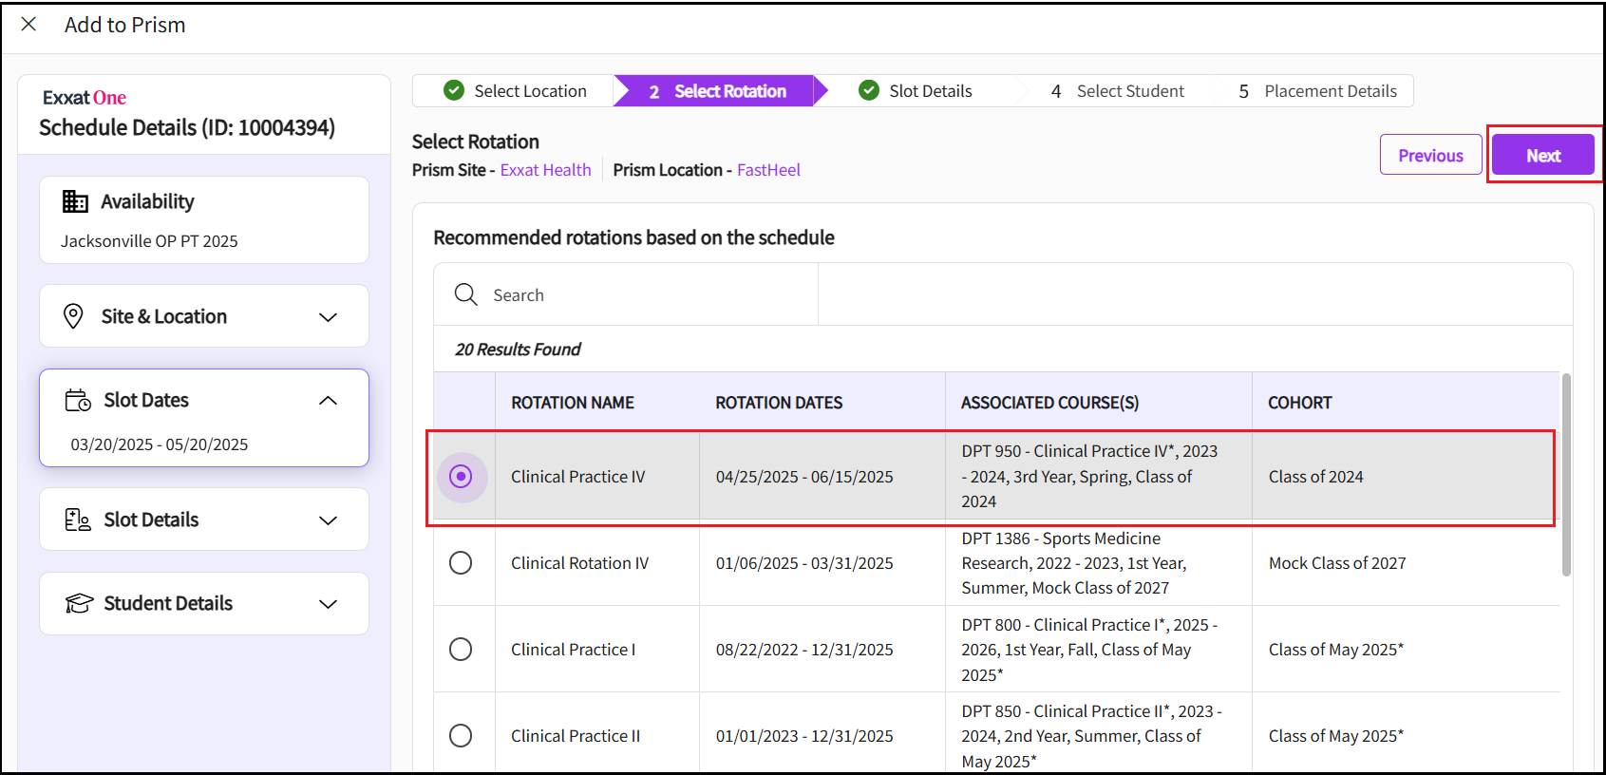Collapse the Slot Dates section
Screen dimensions: 1606x775
[328, 401]
